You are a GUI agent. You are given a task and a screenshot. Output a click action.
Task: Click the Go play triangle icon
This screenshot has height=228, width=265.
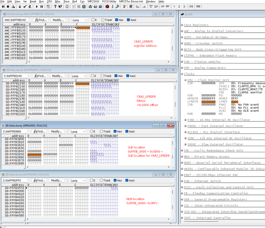pyautogui.click(x=37, y=7)
